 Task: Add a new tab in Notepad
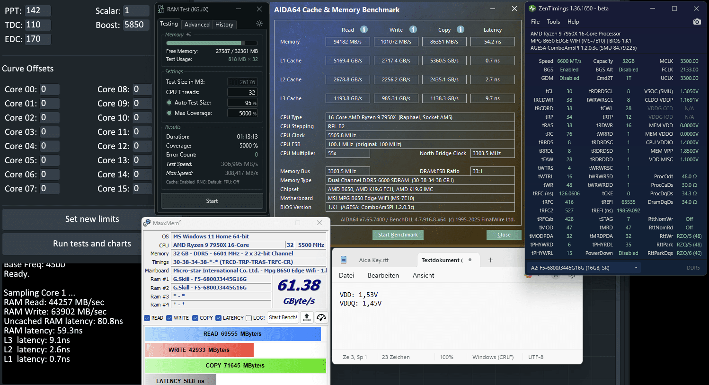(491, 260)
